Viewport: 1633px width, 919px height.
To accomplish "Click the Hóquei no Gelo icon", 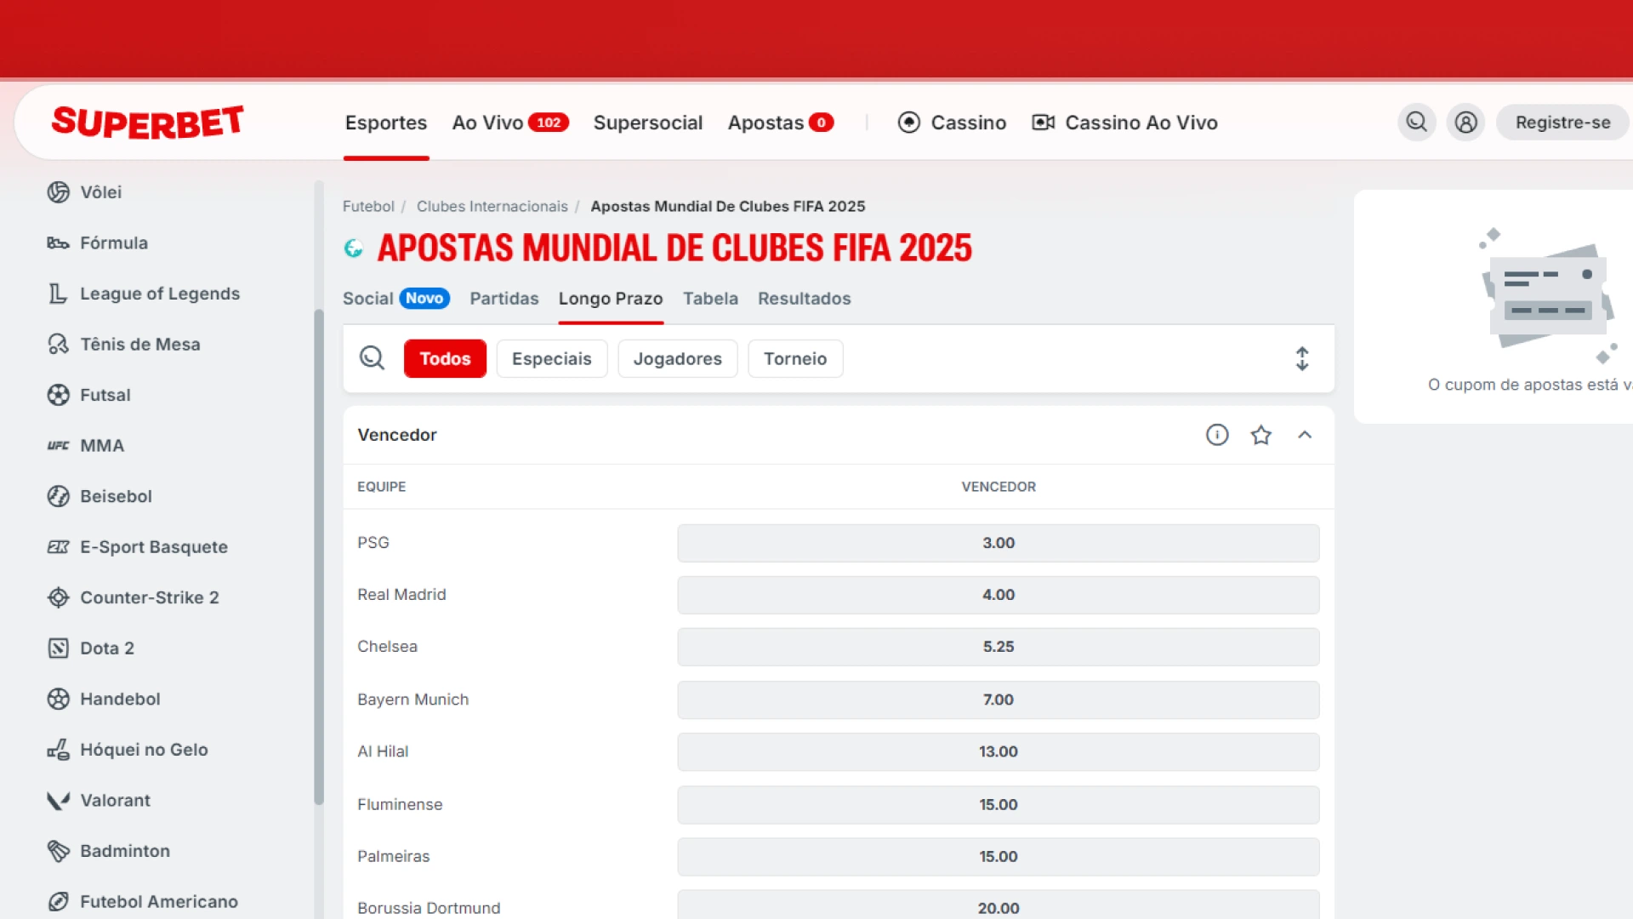I will click(x=58, y=750).
